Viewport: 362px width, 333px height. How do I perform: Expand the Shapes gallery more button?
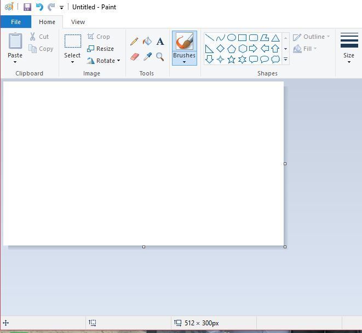point(285,59)
